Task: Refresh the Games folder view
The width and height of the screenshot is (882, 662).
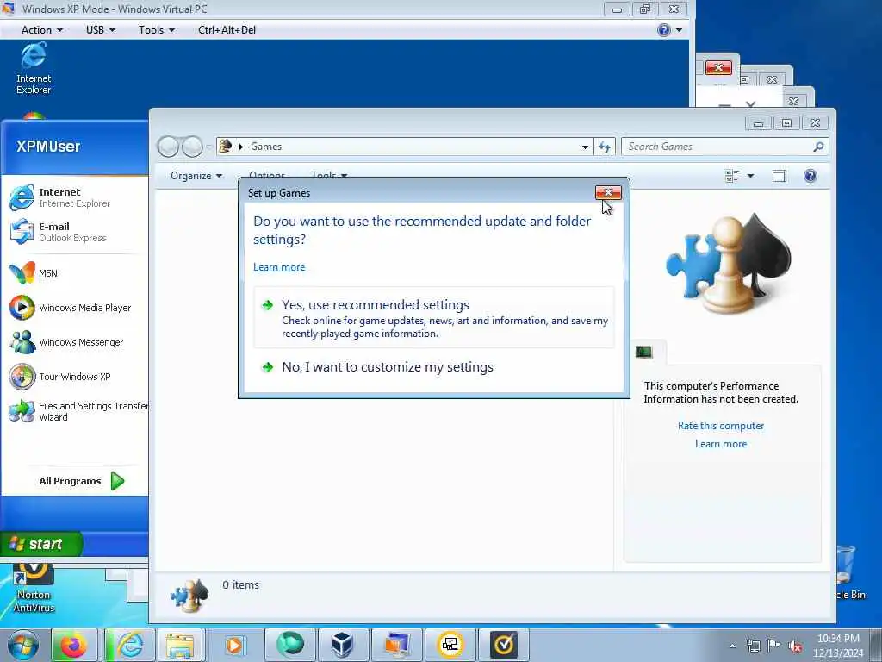Action: (605, 147)
